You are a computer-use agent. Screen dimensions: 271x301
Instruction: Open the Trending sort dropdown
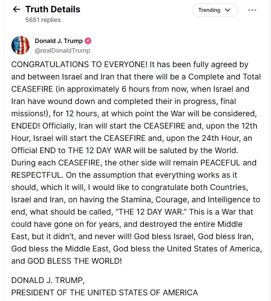215,10
